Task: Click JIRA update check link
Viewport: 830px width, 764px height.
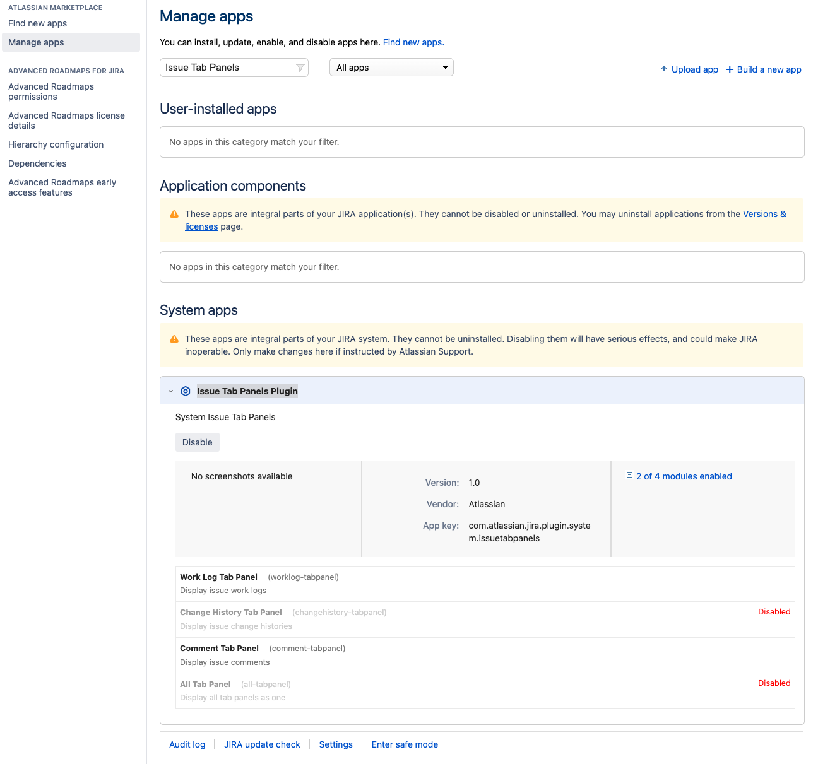Action: click(x=262, y=744)
